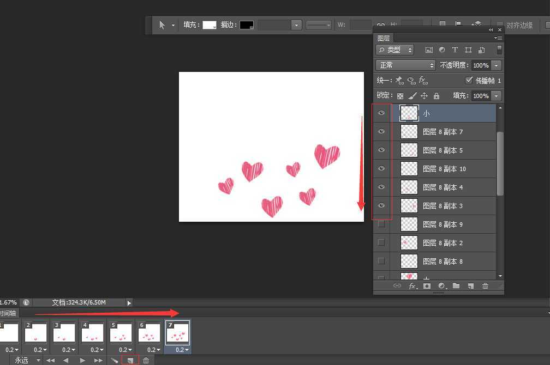Click the duplicate selected frame icon
This screenshot has width=550, height=365.
[x=130, y=360]
